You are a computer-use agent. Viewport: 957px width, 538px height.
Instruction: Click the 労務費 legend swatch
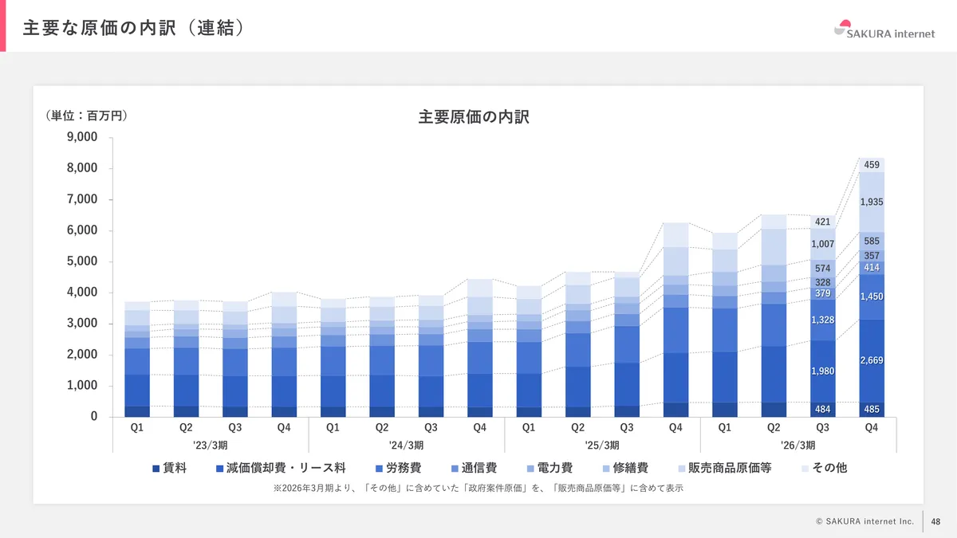(378, 469)
